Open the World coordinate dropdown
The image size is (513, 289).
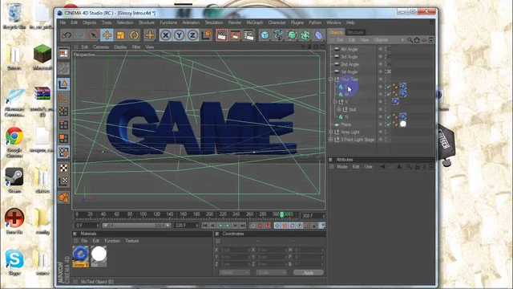[235, 273]
